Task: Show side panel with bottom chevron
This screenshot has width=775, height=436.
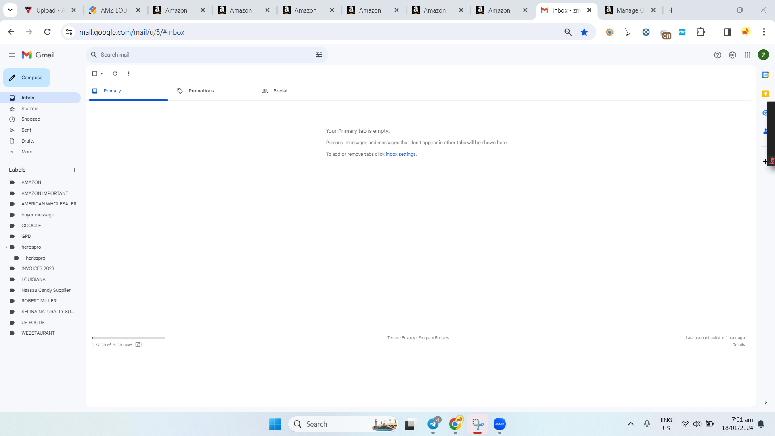Action: 765,402
